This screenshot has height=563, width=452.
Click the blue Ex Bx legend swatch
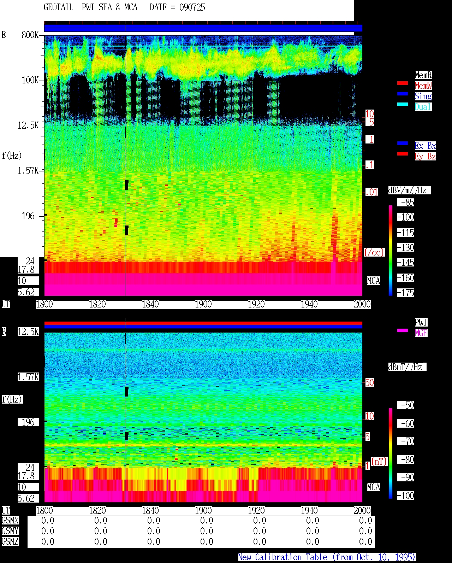point(403,143)
